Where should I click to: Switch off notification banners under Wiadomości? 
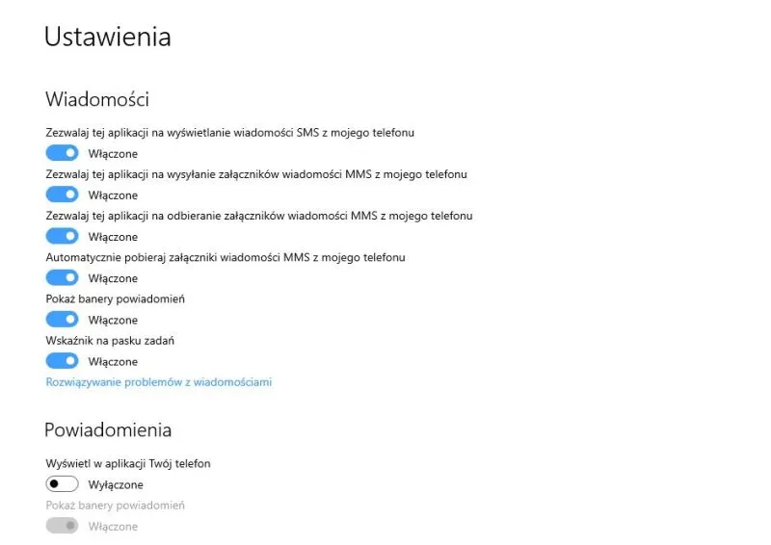(62, 320)
